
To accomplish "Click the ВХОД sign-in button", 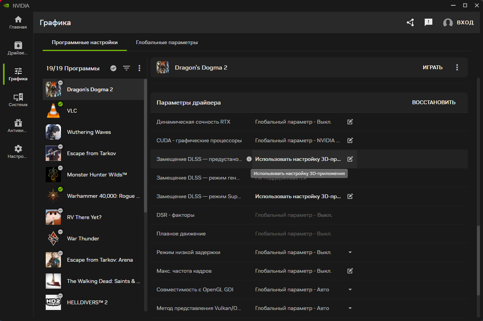I will pyautogui.click(x=465, y=22).
